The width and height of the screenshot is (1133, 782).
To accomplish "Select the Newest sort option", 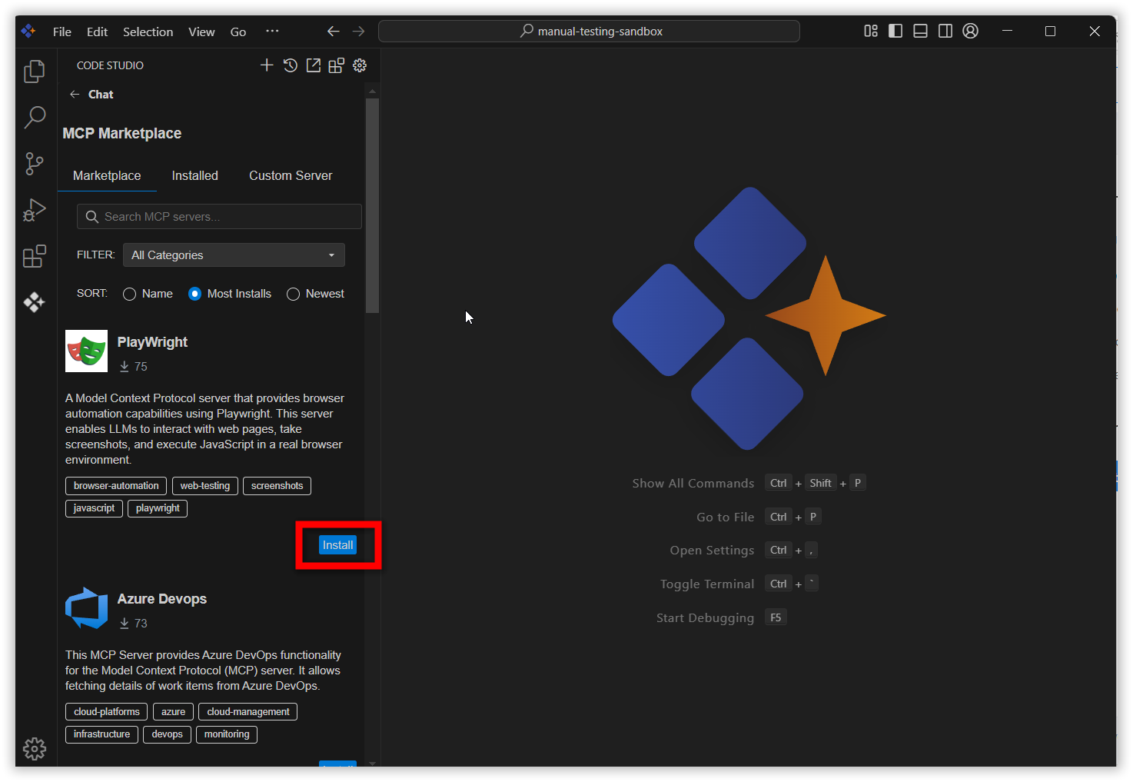I will (x=315, y=294).
